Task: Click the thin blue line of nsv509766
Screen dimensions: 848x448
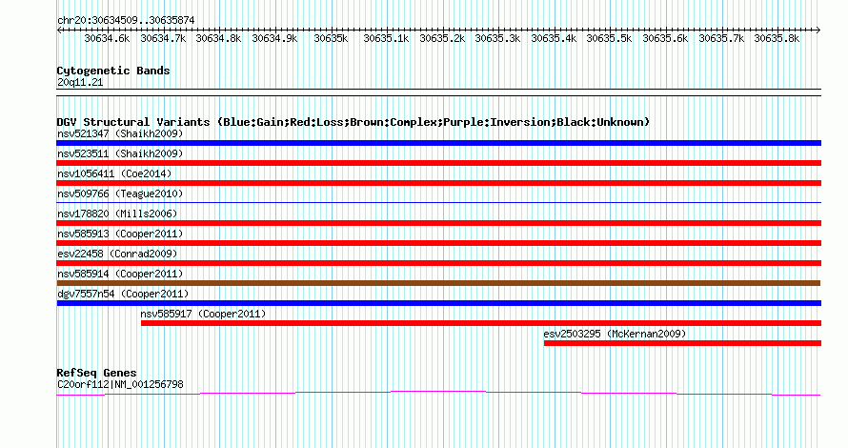Action: 439,202
